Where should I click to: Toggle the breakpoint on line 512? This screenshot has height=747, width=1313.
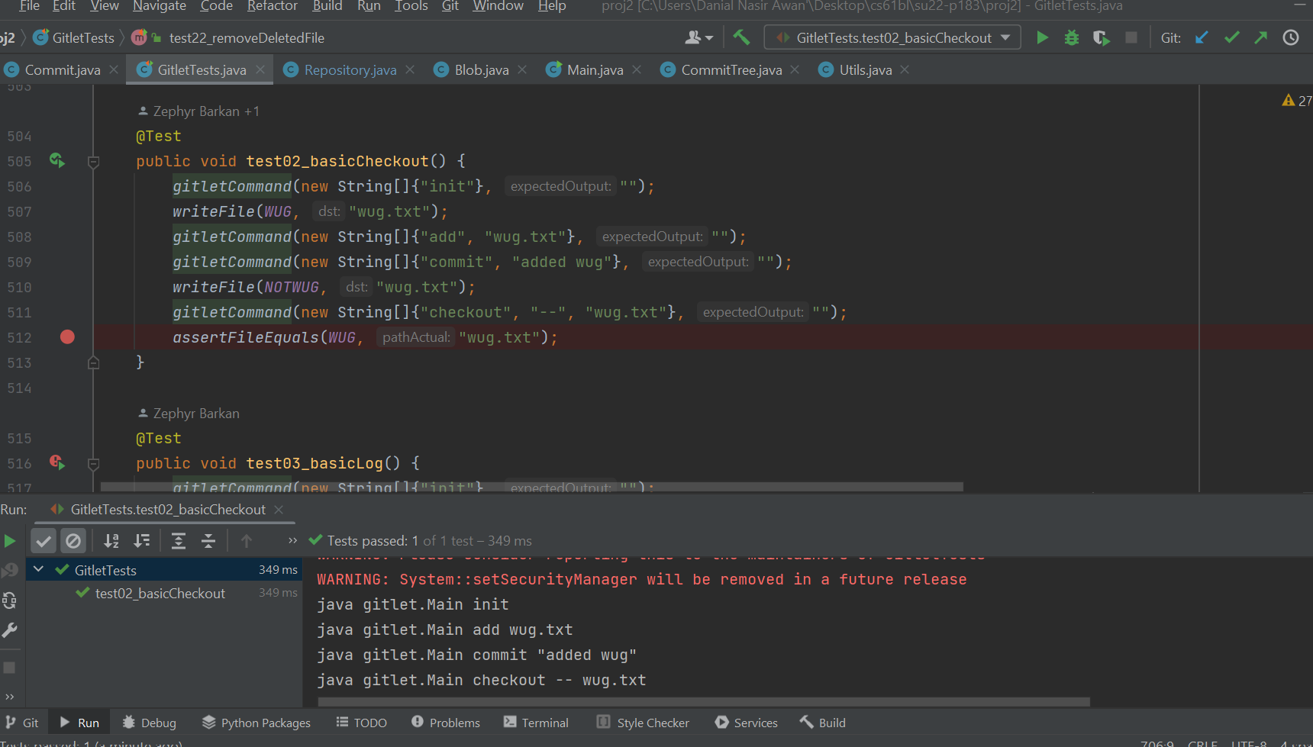point(67,337)
